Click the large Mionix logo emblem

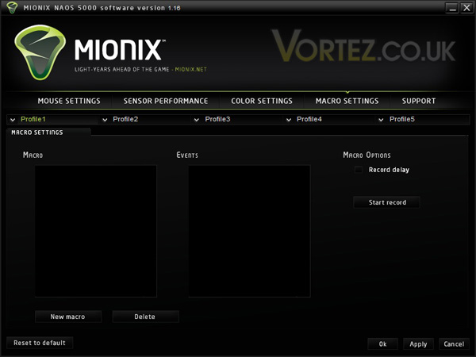pos(40,52)
